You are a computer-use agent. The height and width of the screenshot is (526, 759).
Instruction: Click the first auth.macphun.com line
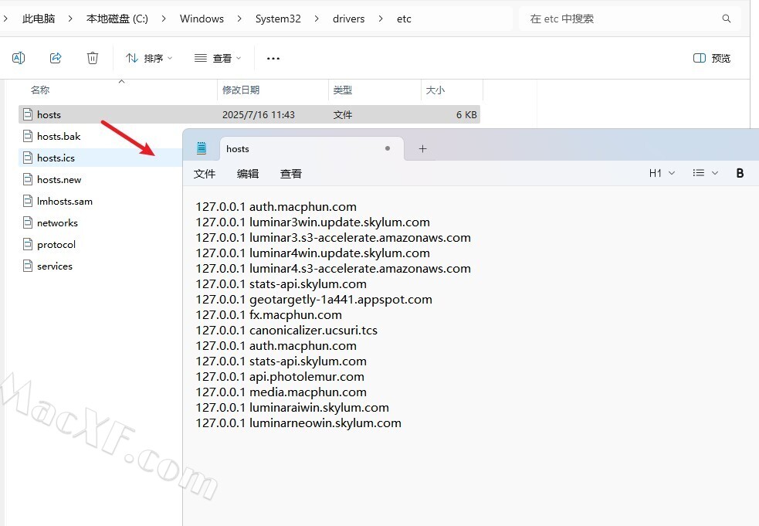point(276,207)
